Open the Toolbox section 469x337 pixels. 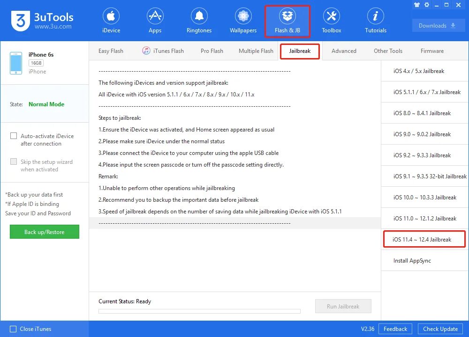point(332,21)
